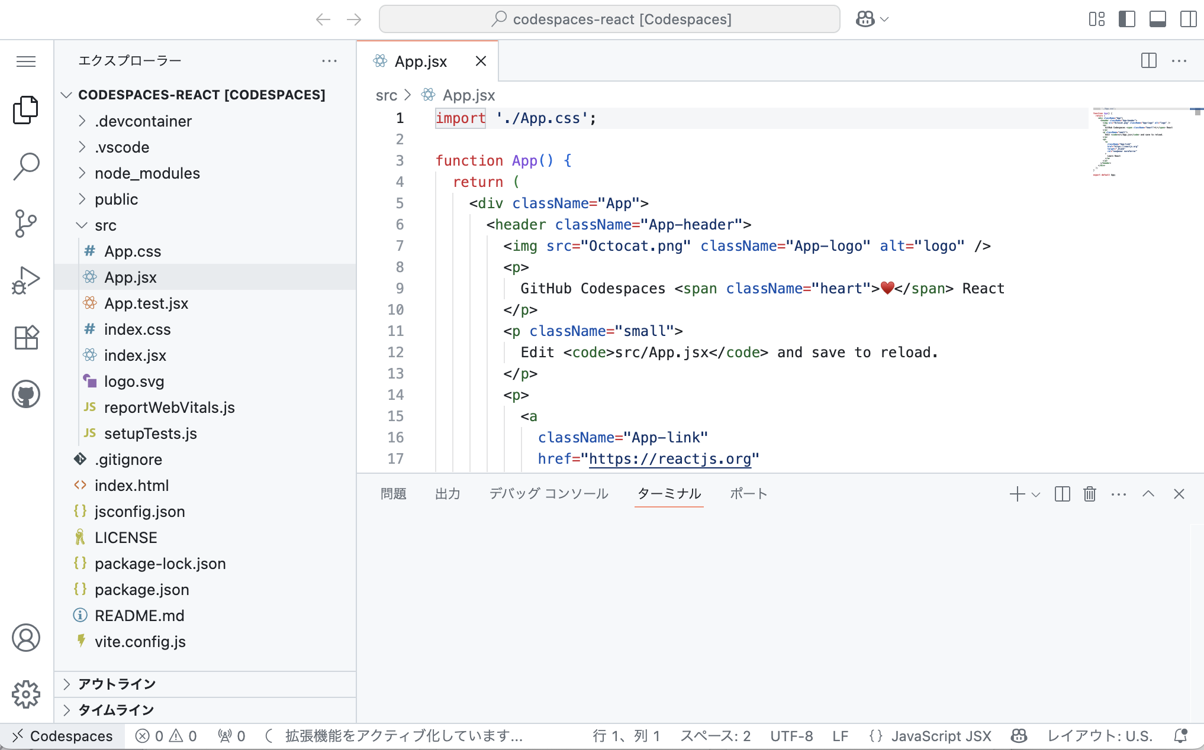Open the Accounts menu icon
The image size is (1204, 750).
tap(26, 638)
